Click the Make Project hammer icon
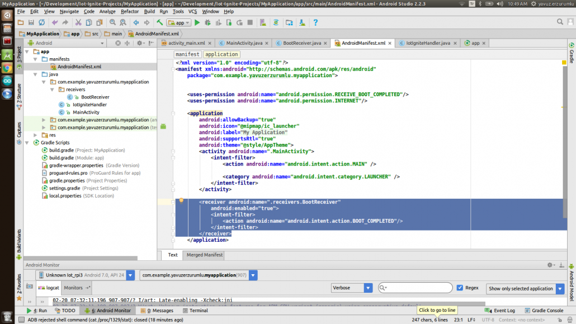Viewport: 576px width, 324px height. pyautogui.click(x=159, y=23)
